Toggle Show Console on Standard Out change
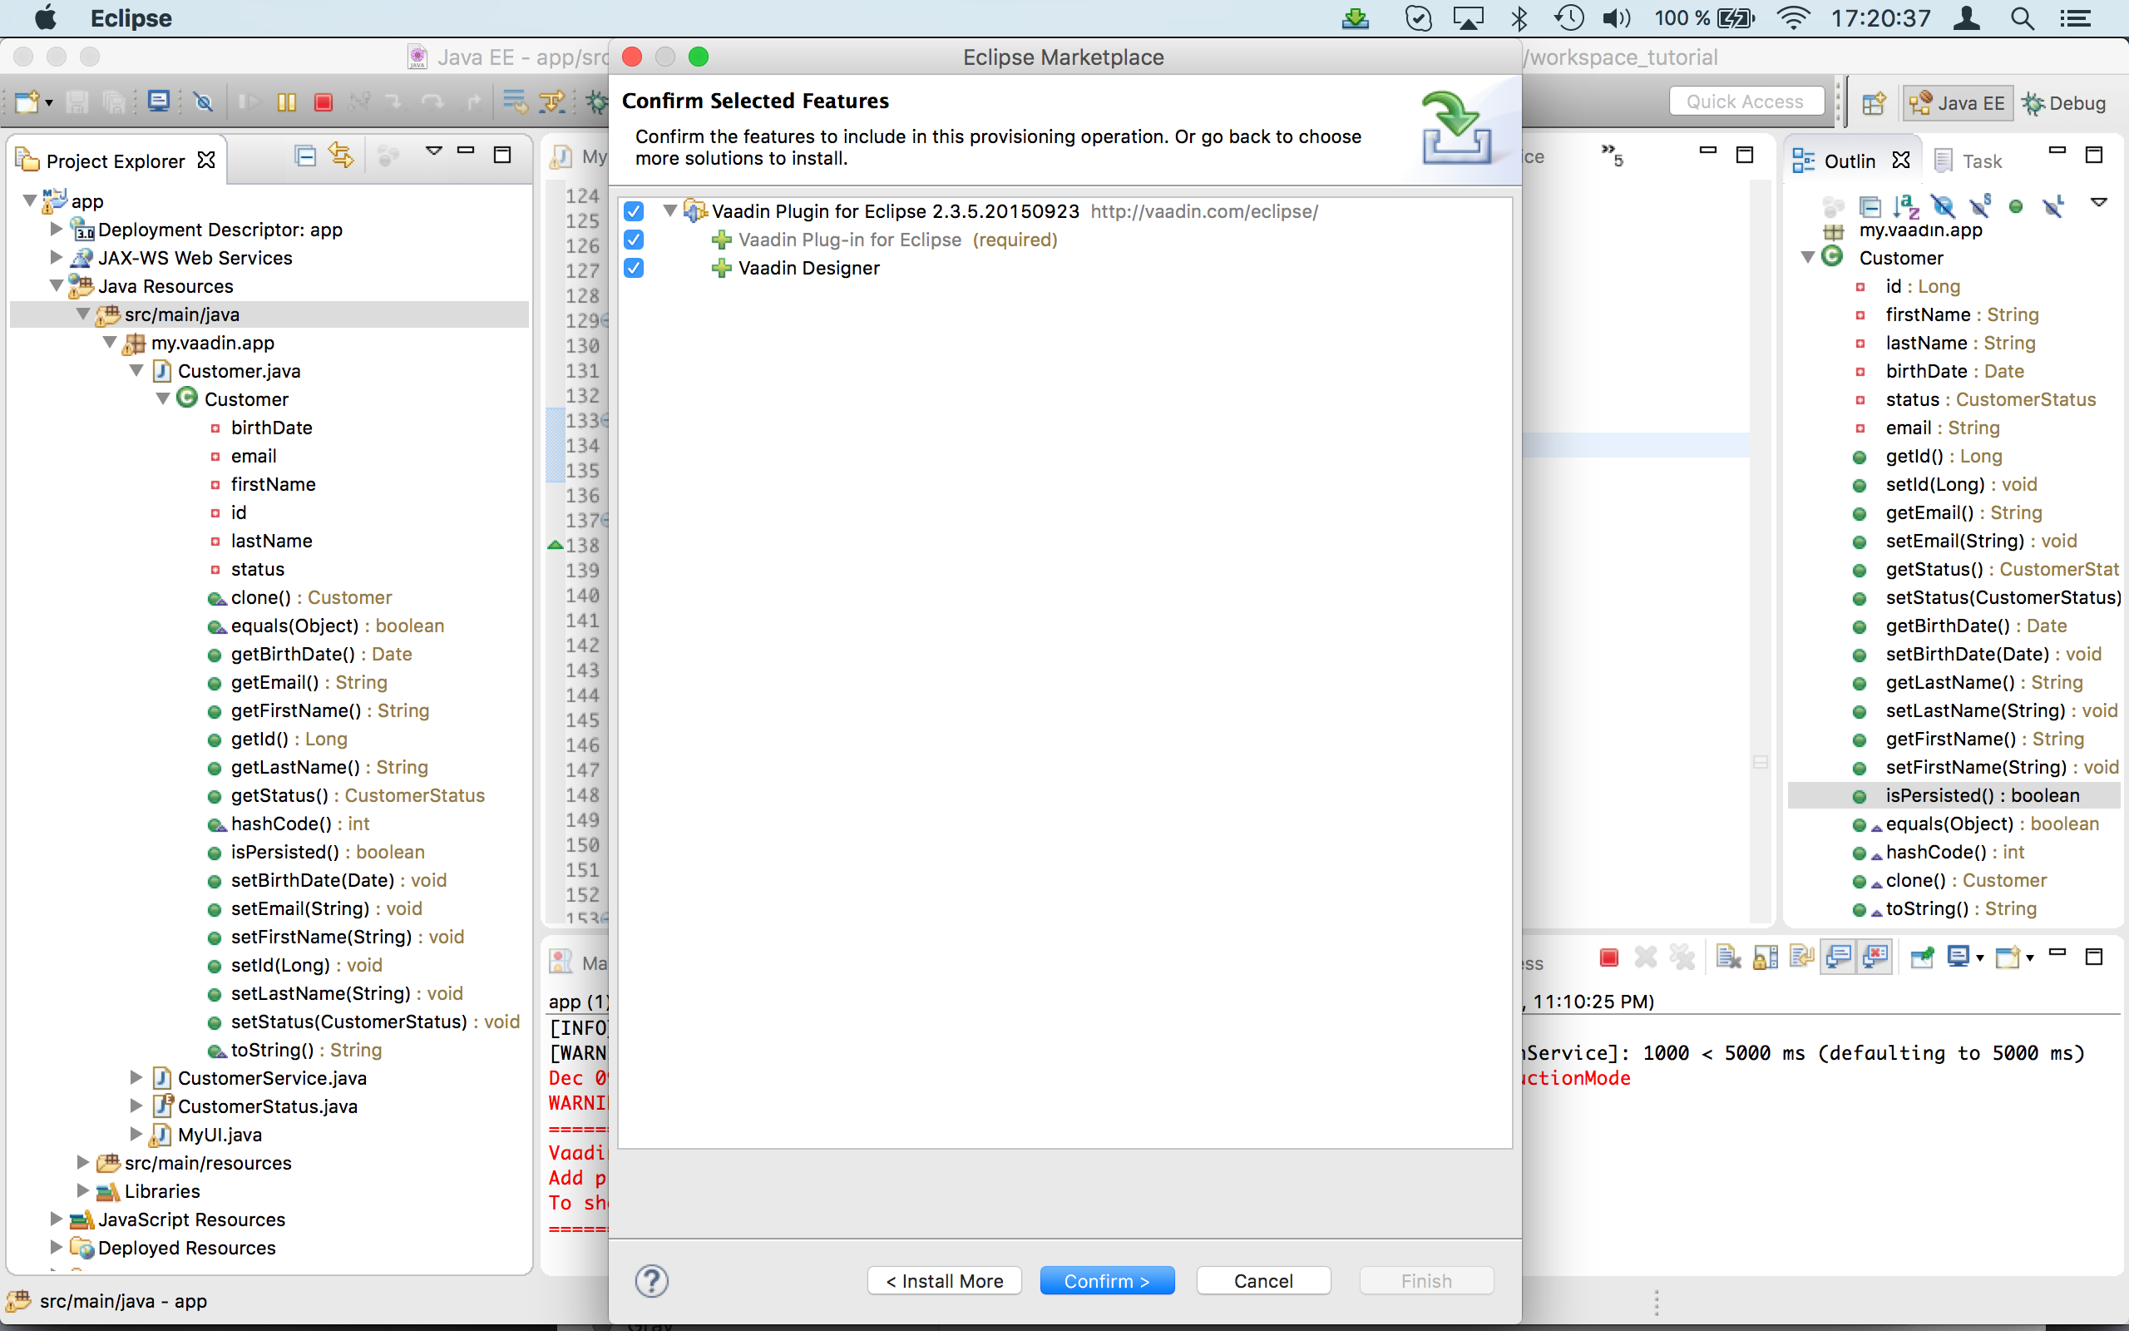Viewport: 2129px width, 1331px height. (x=1839, y=957)
